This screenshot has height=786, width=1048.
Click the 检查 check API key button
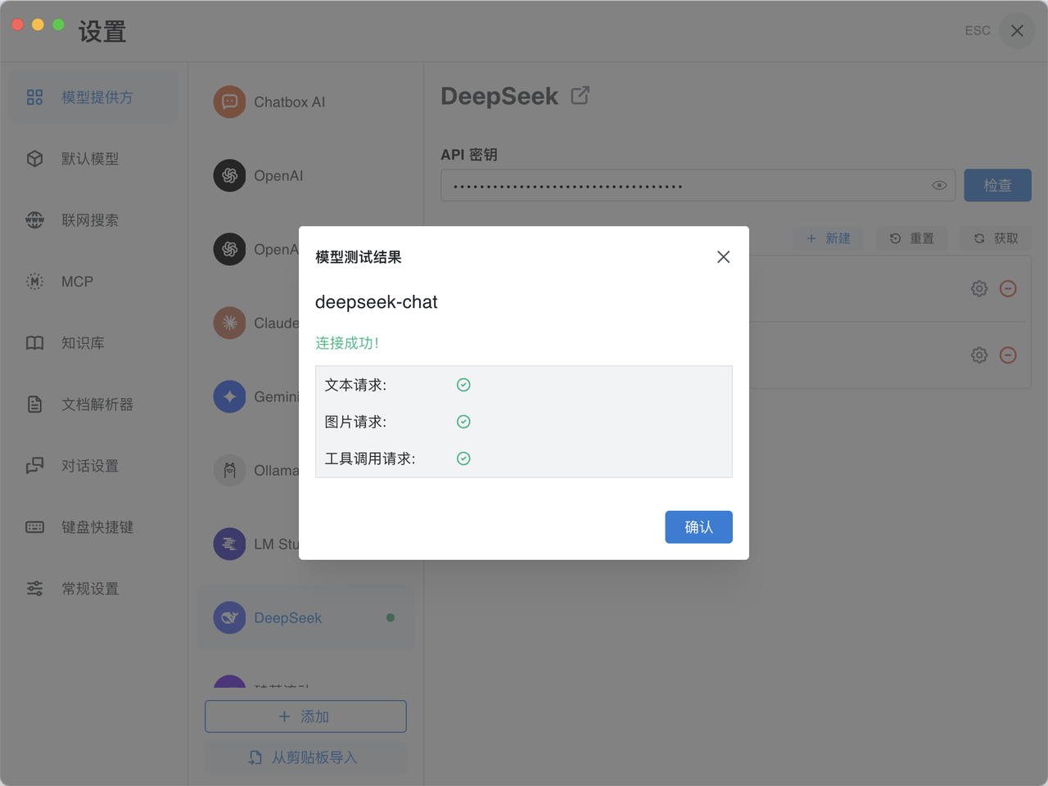point(997,186)
